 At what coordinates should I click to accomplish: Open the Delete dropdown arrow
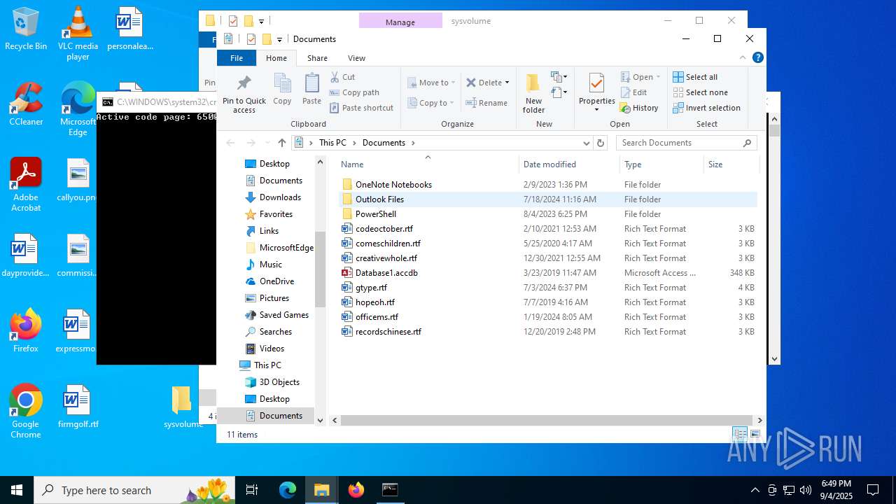507,83
